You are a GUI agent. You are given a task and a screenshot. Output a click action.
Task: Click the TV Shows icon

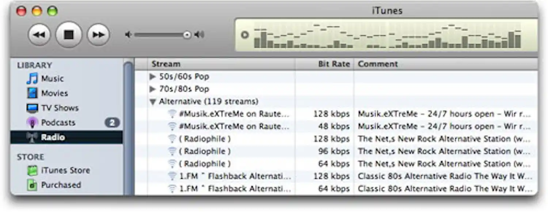[x=32, y=108]
